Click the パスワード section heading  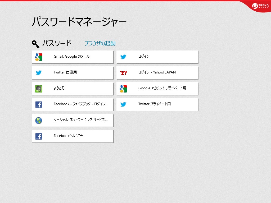click(x=57, y=43)
